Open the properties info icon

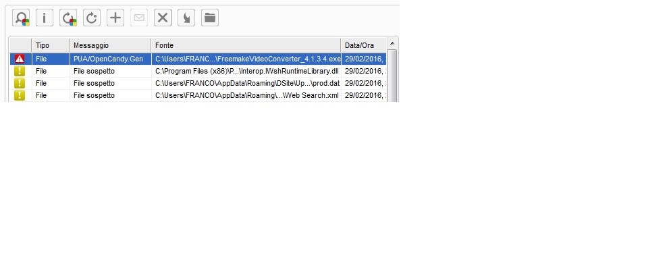[45, 18]
